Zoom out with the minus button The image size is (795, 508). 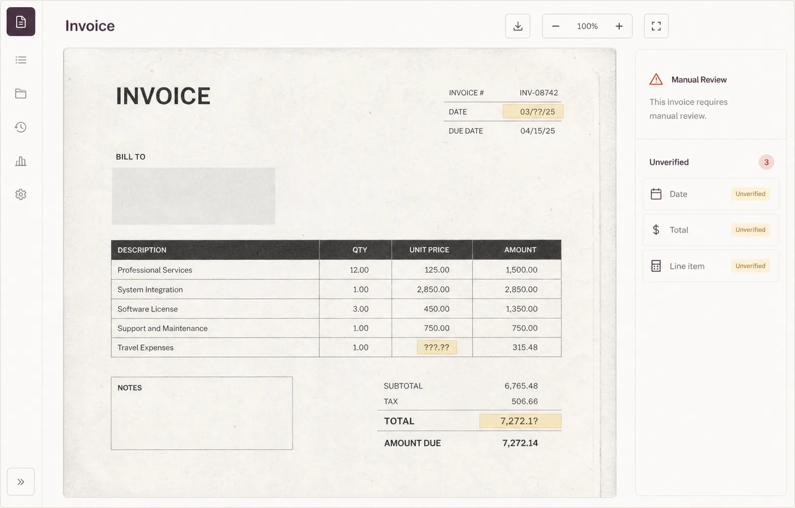click(556, 26)
